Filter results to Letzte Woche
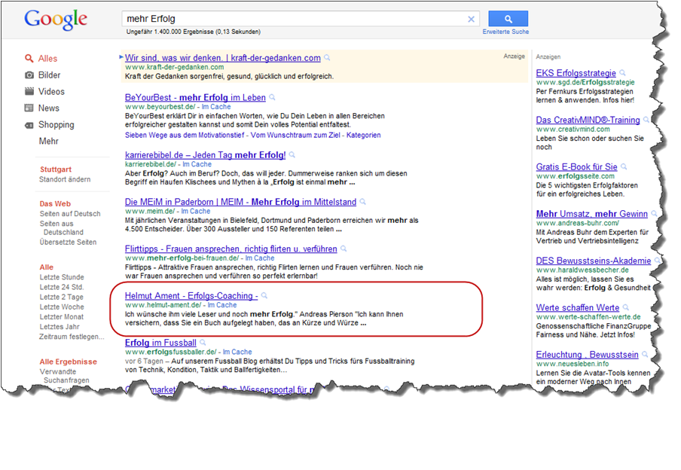 point(62,307)
